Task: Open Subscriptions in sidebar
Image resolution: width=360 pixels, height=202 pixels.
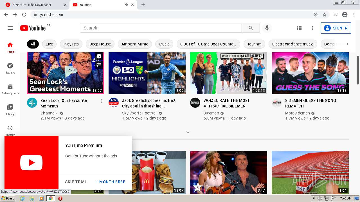Action: [x=10, y=89]
